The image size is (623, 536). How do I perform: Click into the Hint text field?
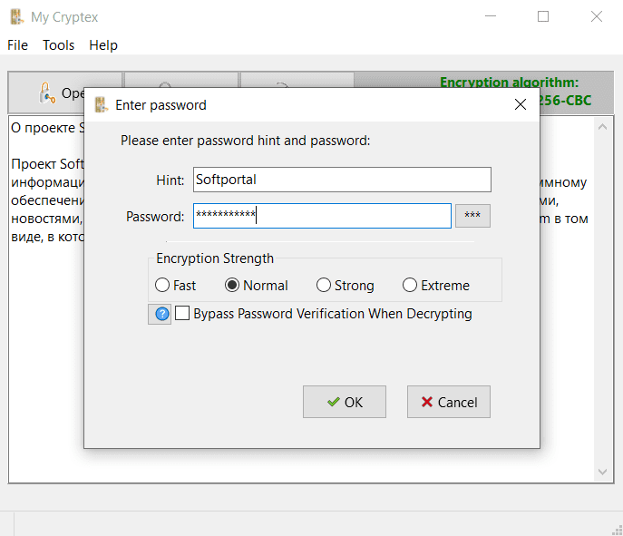tap(342, 180)
